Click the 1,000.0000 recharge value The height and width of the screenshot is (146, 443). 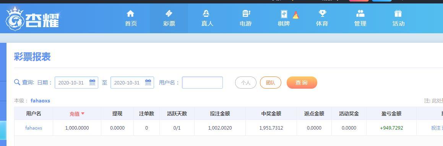point(77,128)
